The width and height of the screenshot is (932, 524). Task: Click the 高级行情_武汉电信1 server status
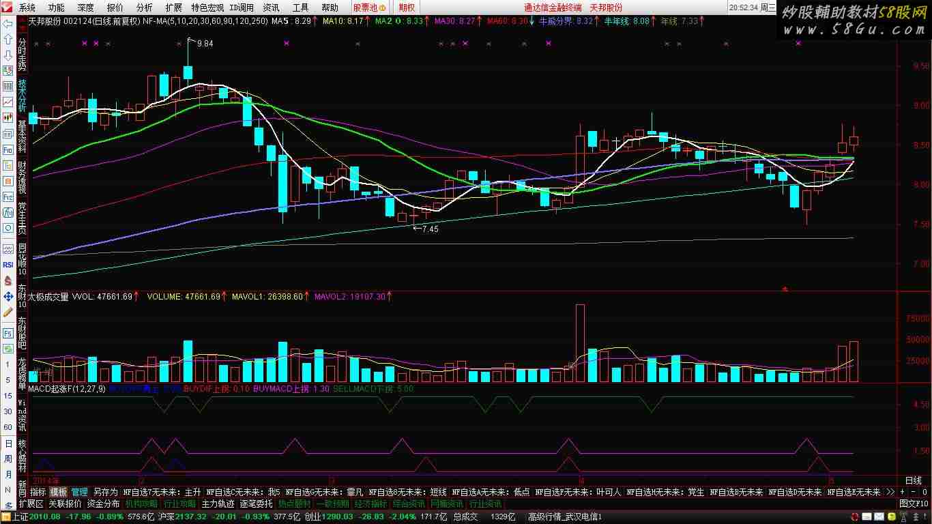[565, 517]
